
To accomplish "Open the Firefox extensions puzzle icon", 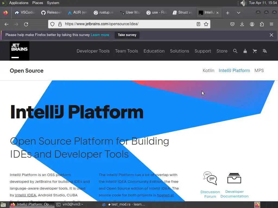I will point(262,24).
